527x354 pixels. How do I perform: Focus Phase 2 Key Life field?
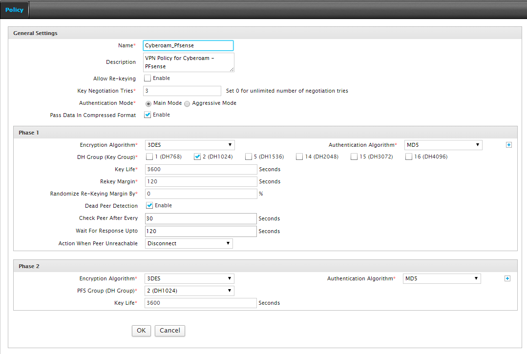pos(201,303)
